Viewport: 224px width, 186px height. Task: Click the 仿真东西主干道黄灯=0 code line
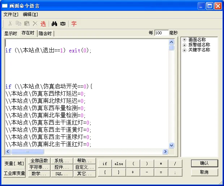point(48,130)
